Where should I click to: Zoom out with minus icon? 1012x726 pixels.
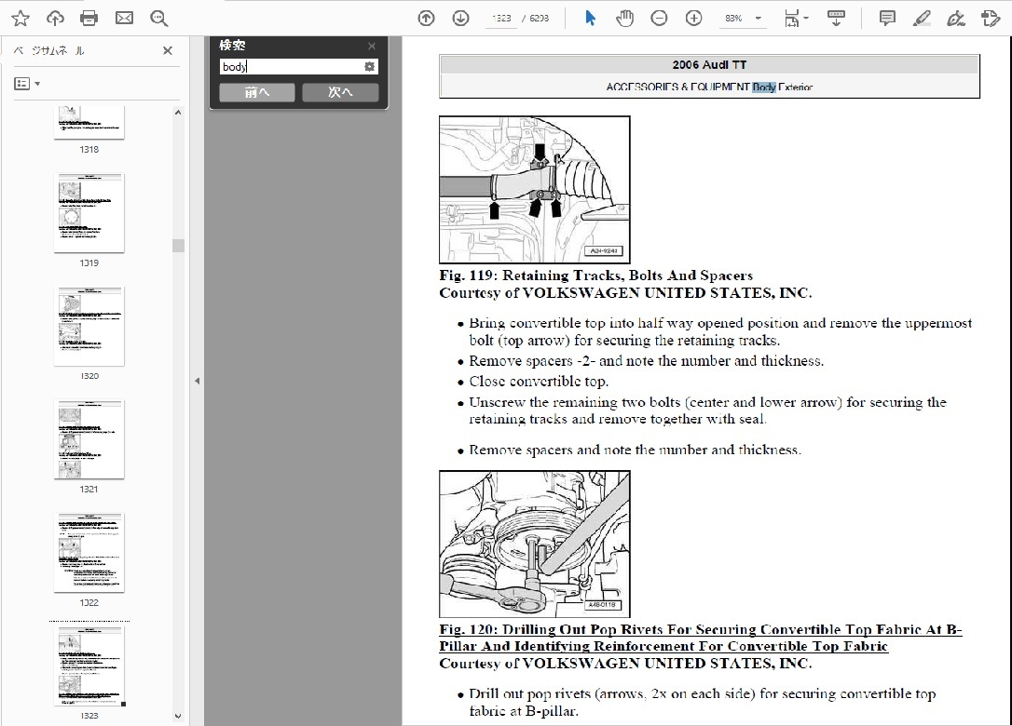(659, 18)
